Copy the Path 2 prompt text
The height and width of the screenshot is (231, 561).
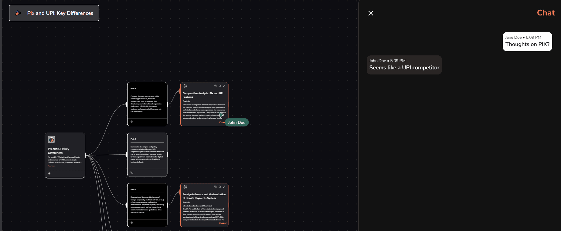(132, 172)
